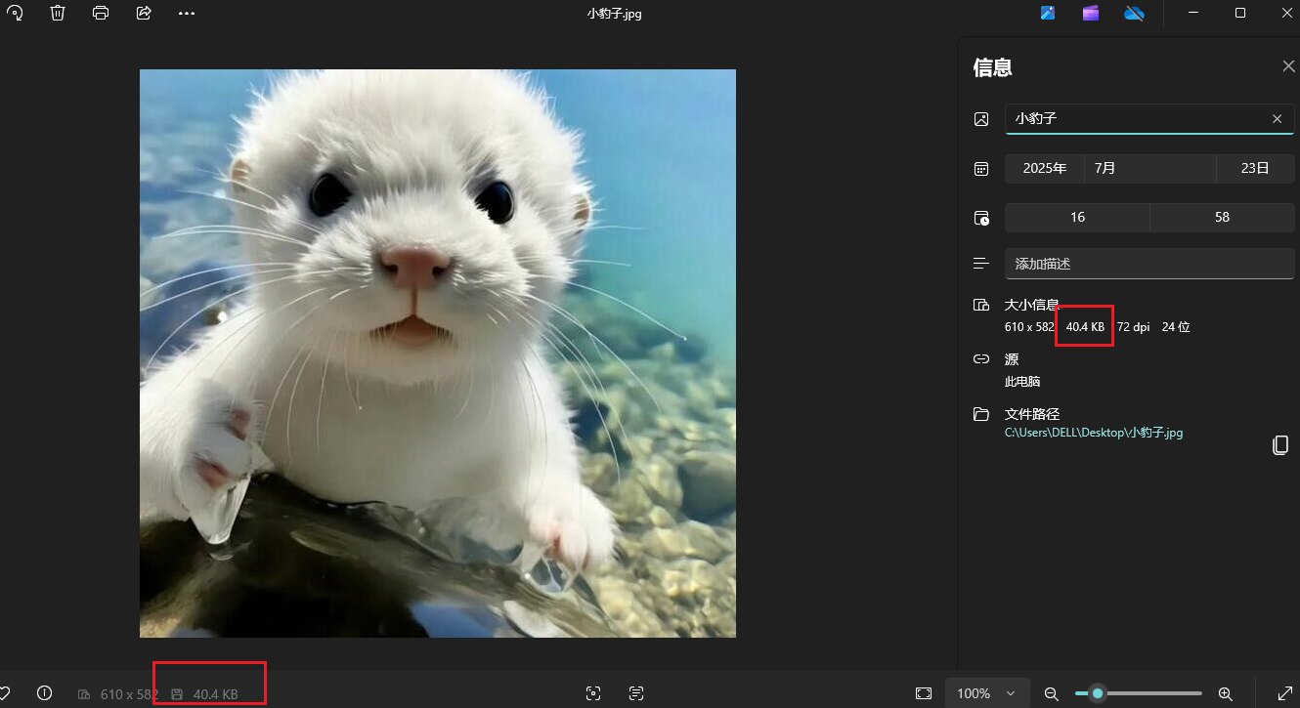
Task: Open AI image editing
Action: pos(1047,13)
